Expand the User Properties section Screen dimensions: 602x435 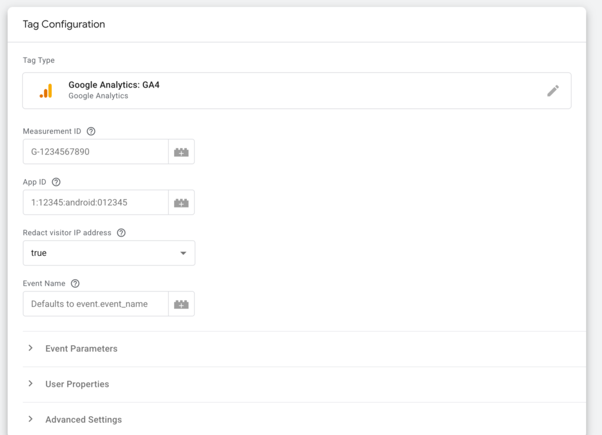pos(305,384)
